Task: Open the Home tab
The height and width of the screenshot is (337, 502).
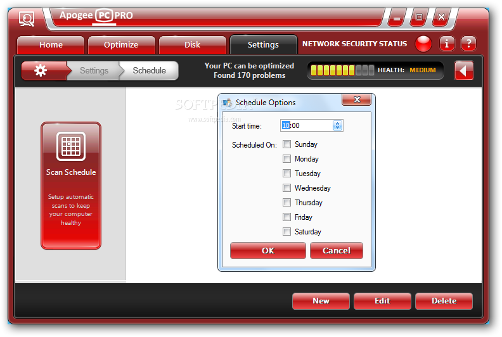Action: pyautogui.click(x=51, y=45)
